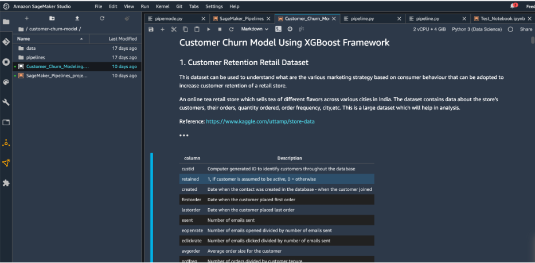Upload files using the upload arrow icon
Viewport: 535px width, 263px height.
[77, 18]
